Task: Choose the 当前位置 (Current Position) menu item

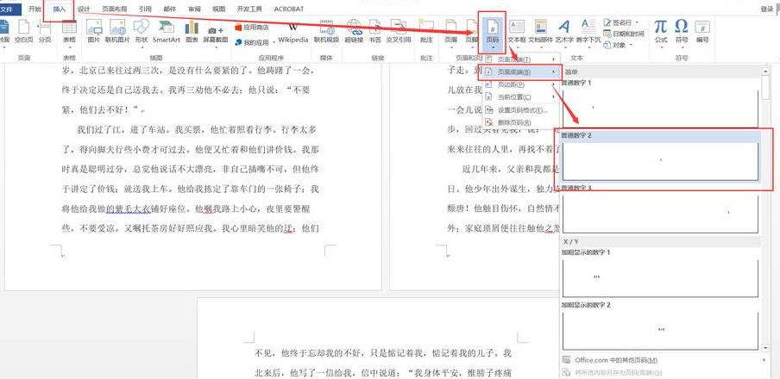Action: tap(521, 96)
